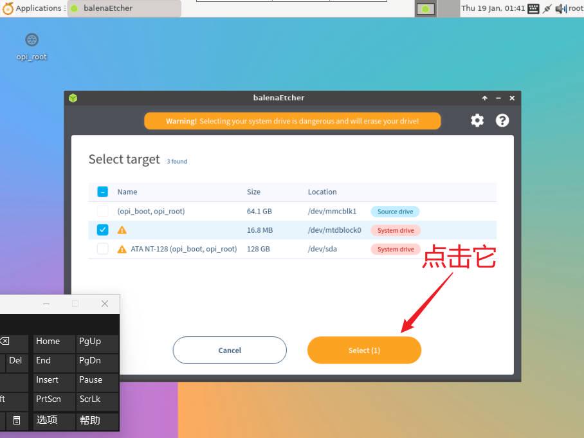Click the Applications menu logo icon
The image size is (584, 438).
(x=8, y=8)
